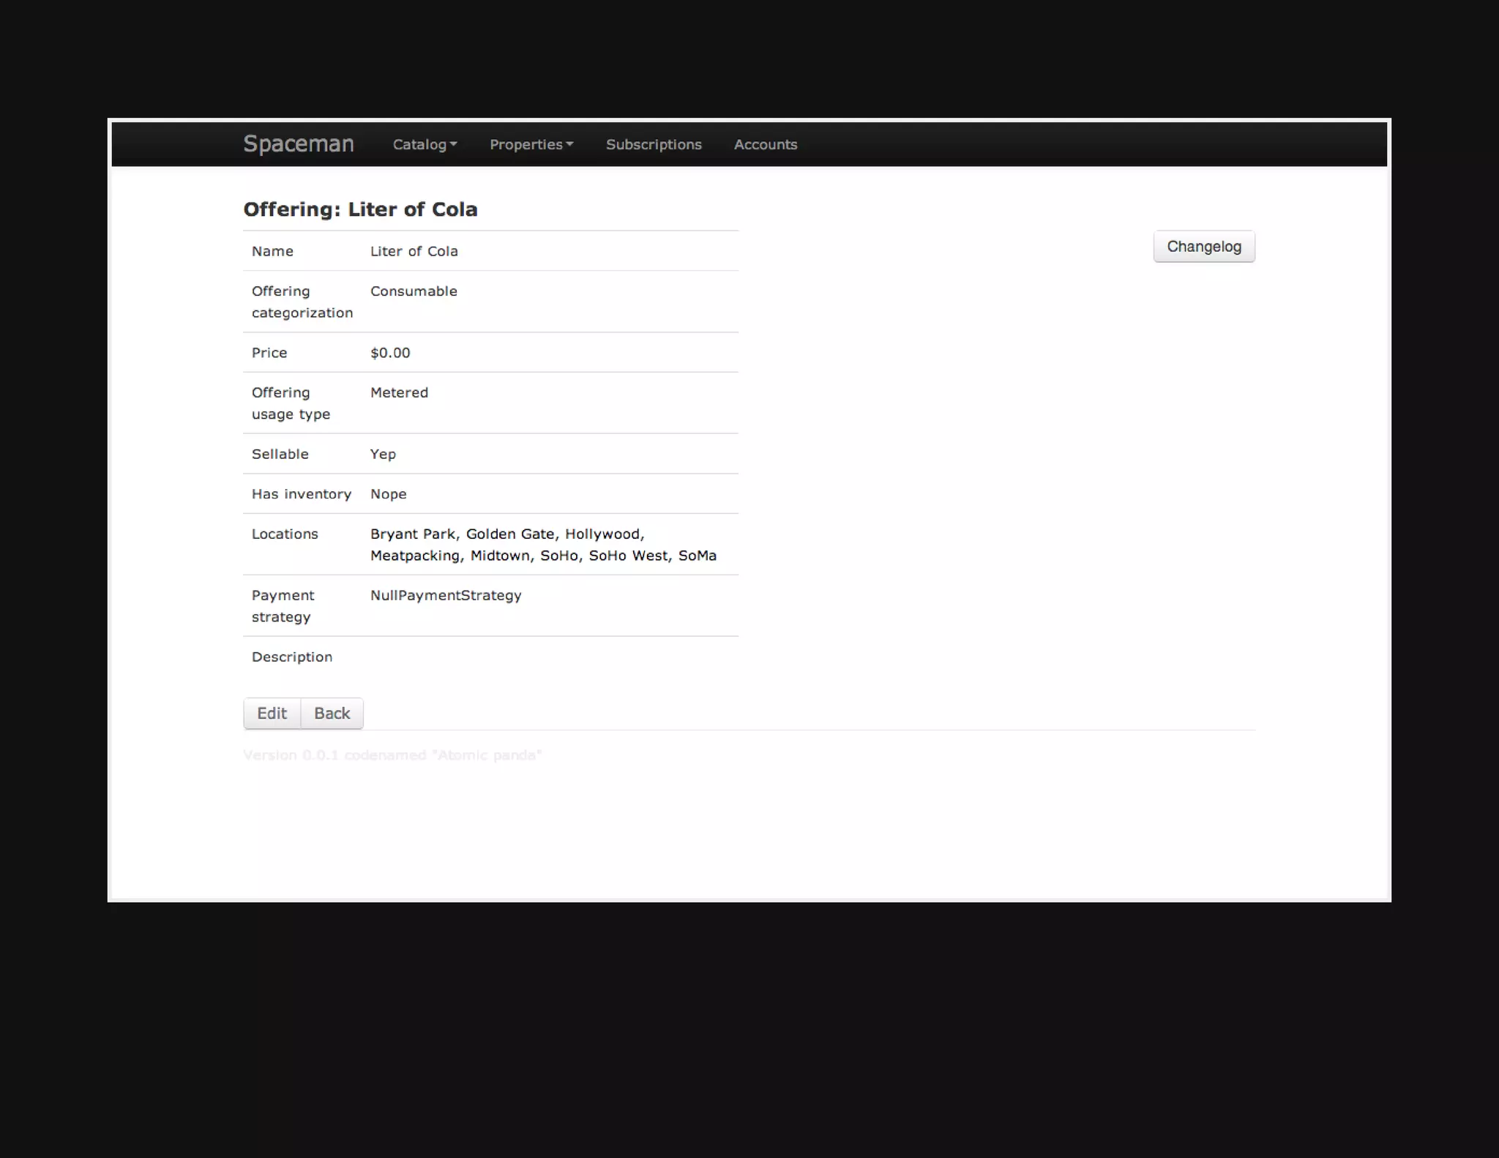Viewport: 1499px width, 1158px height.
Task: Click the Properties caret arrow
Action: coord(569,144)
